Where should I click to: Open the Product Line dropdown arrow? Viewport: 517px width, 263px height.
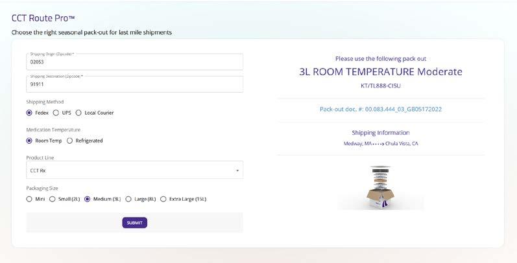click(x=237, y=170)
